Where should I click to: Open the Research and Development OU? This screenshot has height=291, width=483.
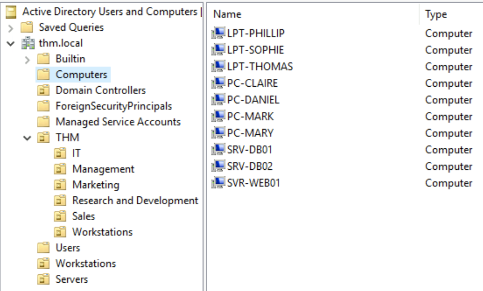[x=135, y=201]
